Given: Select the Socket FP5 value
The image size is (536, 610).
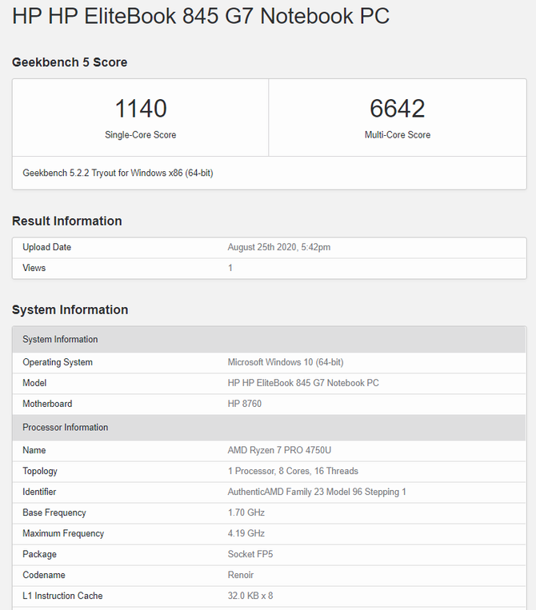Looking at the screenshot, I should 250,554.
